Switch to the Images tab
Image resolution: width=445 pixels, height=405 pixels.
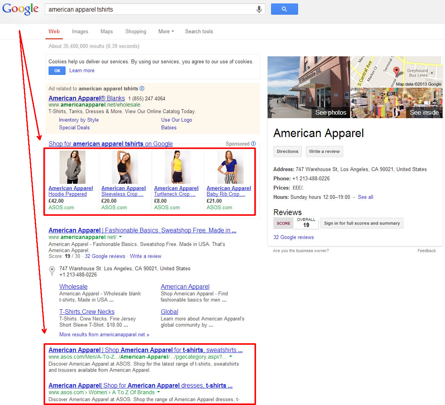click(x=80, y=32)
